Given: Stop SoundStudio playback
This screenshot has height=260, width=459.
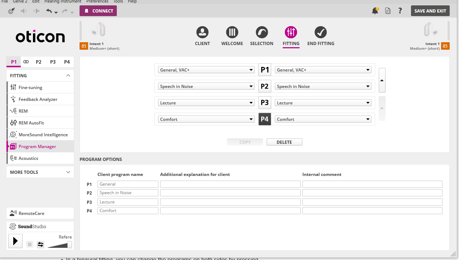Looking at the screenshot, I should (30, 245).
